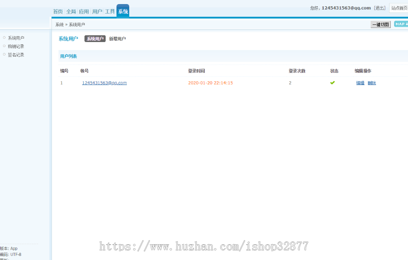
Task: Click the 一键切图 button
Action: click(x=381, y=24)
